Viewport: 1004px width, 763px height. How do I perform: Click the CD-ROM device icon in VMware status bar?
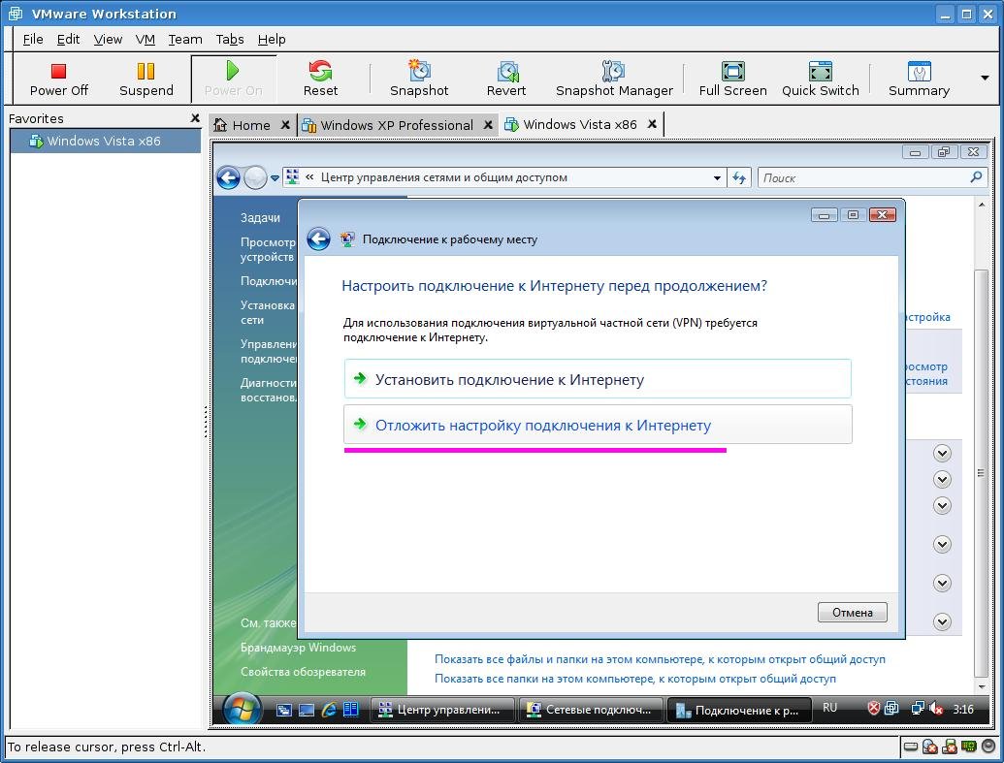coord(930,747)
